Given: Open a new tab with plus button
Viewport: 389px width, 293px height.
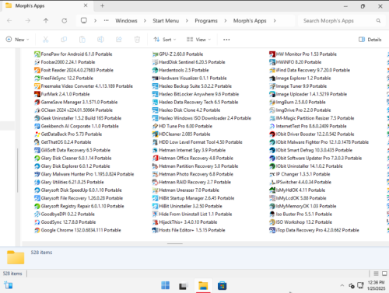Looking at the screenshot, I should [102, 5].
